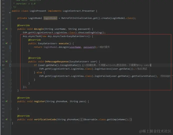The image size is (173, 135).
Task: Click the comment //耗时操作
Action: click(103, 47)
